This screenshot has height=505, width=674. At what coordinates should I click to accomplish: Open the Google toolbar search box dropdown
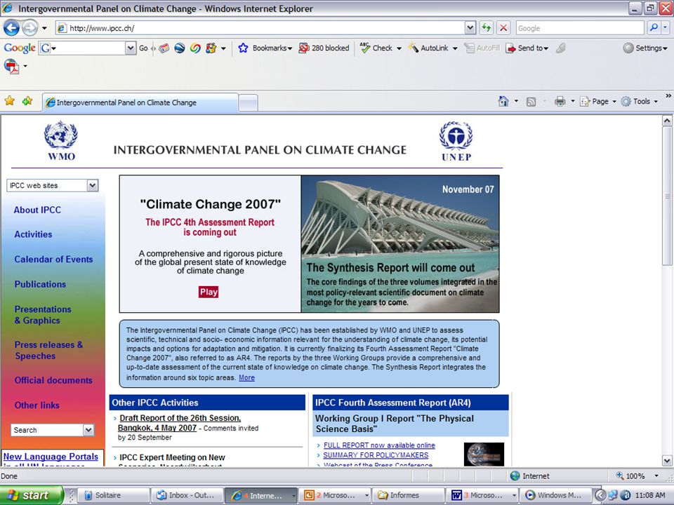pos(131,48)
